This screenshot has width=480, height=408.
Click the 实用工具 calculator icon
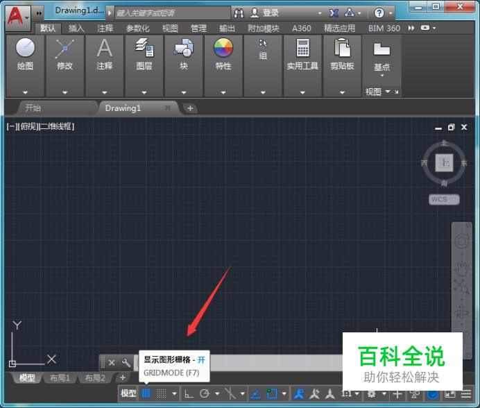pos(302,48)
